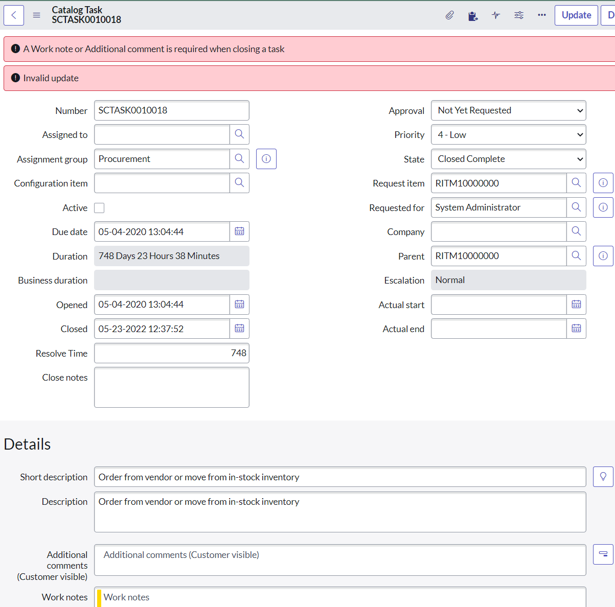The height and width of the screenshot is (607, 615).
Task: Open the form context hamburger menu
Action: pos(37,15)
